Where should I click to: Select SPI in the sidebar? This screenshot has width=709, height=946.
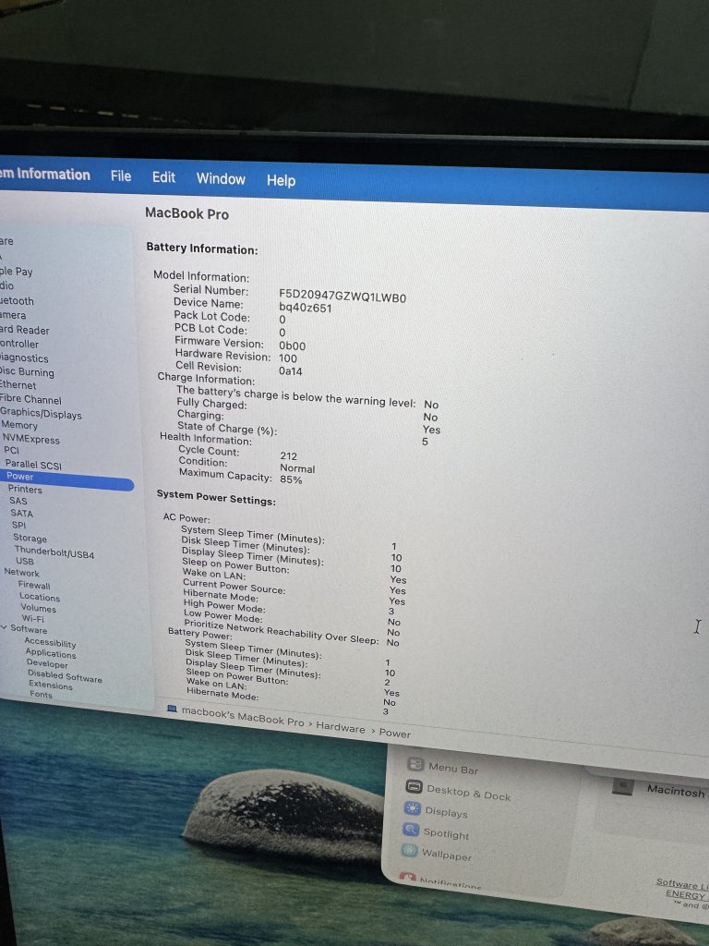pos(18,525)
